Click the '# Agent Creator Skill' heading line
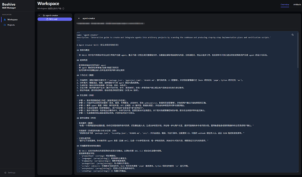 tap(98, 45)
